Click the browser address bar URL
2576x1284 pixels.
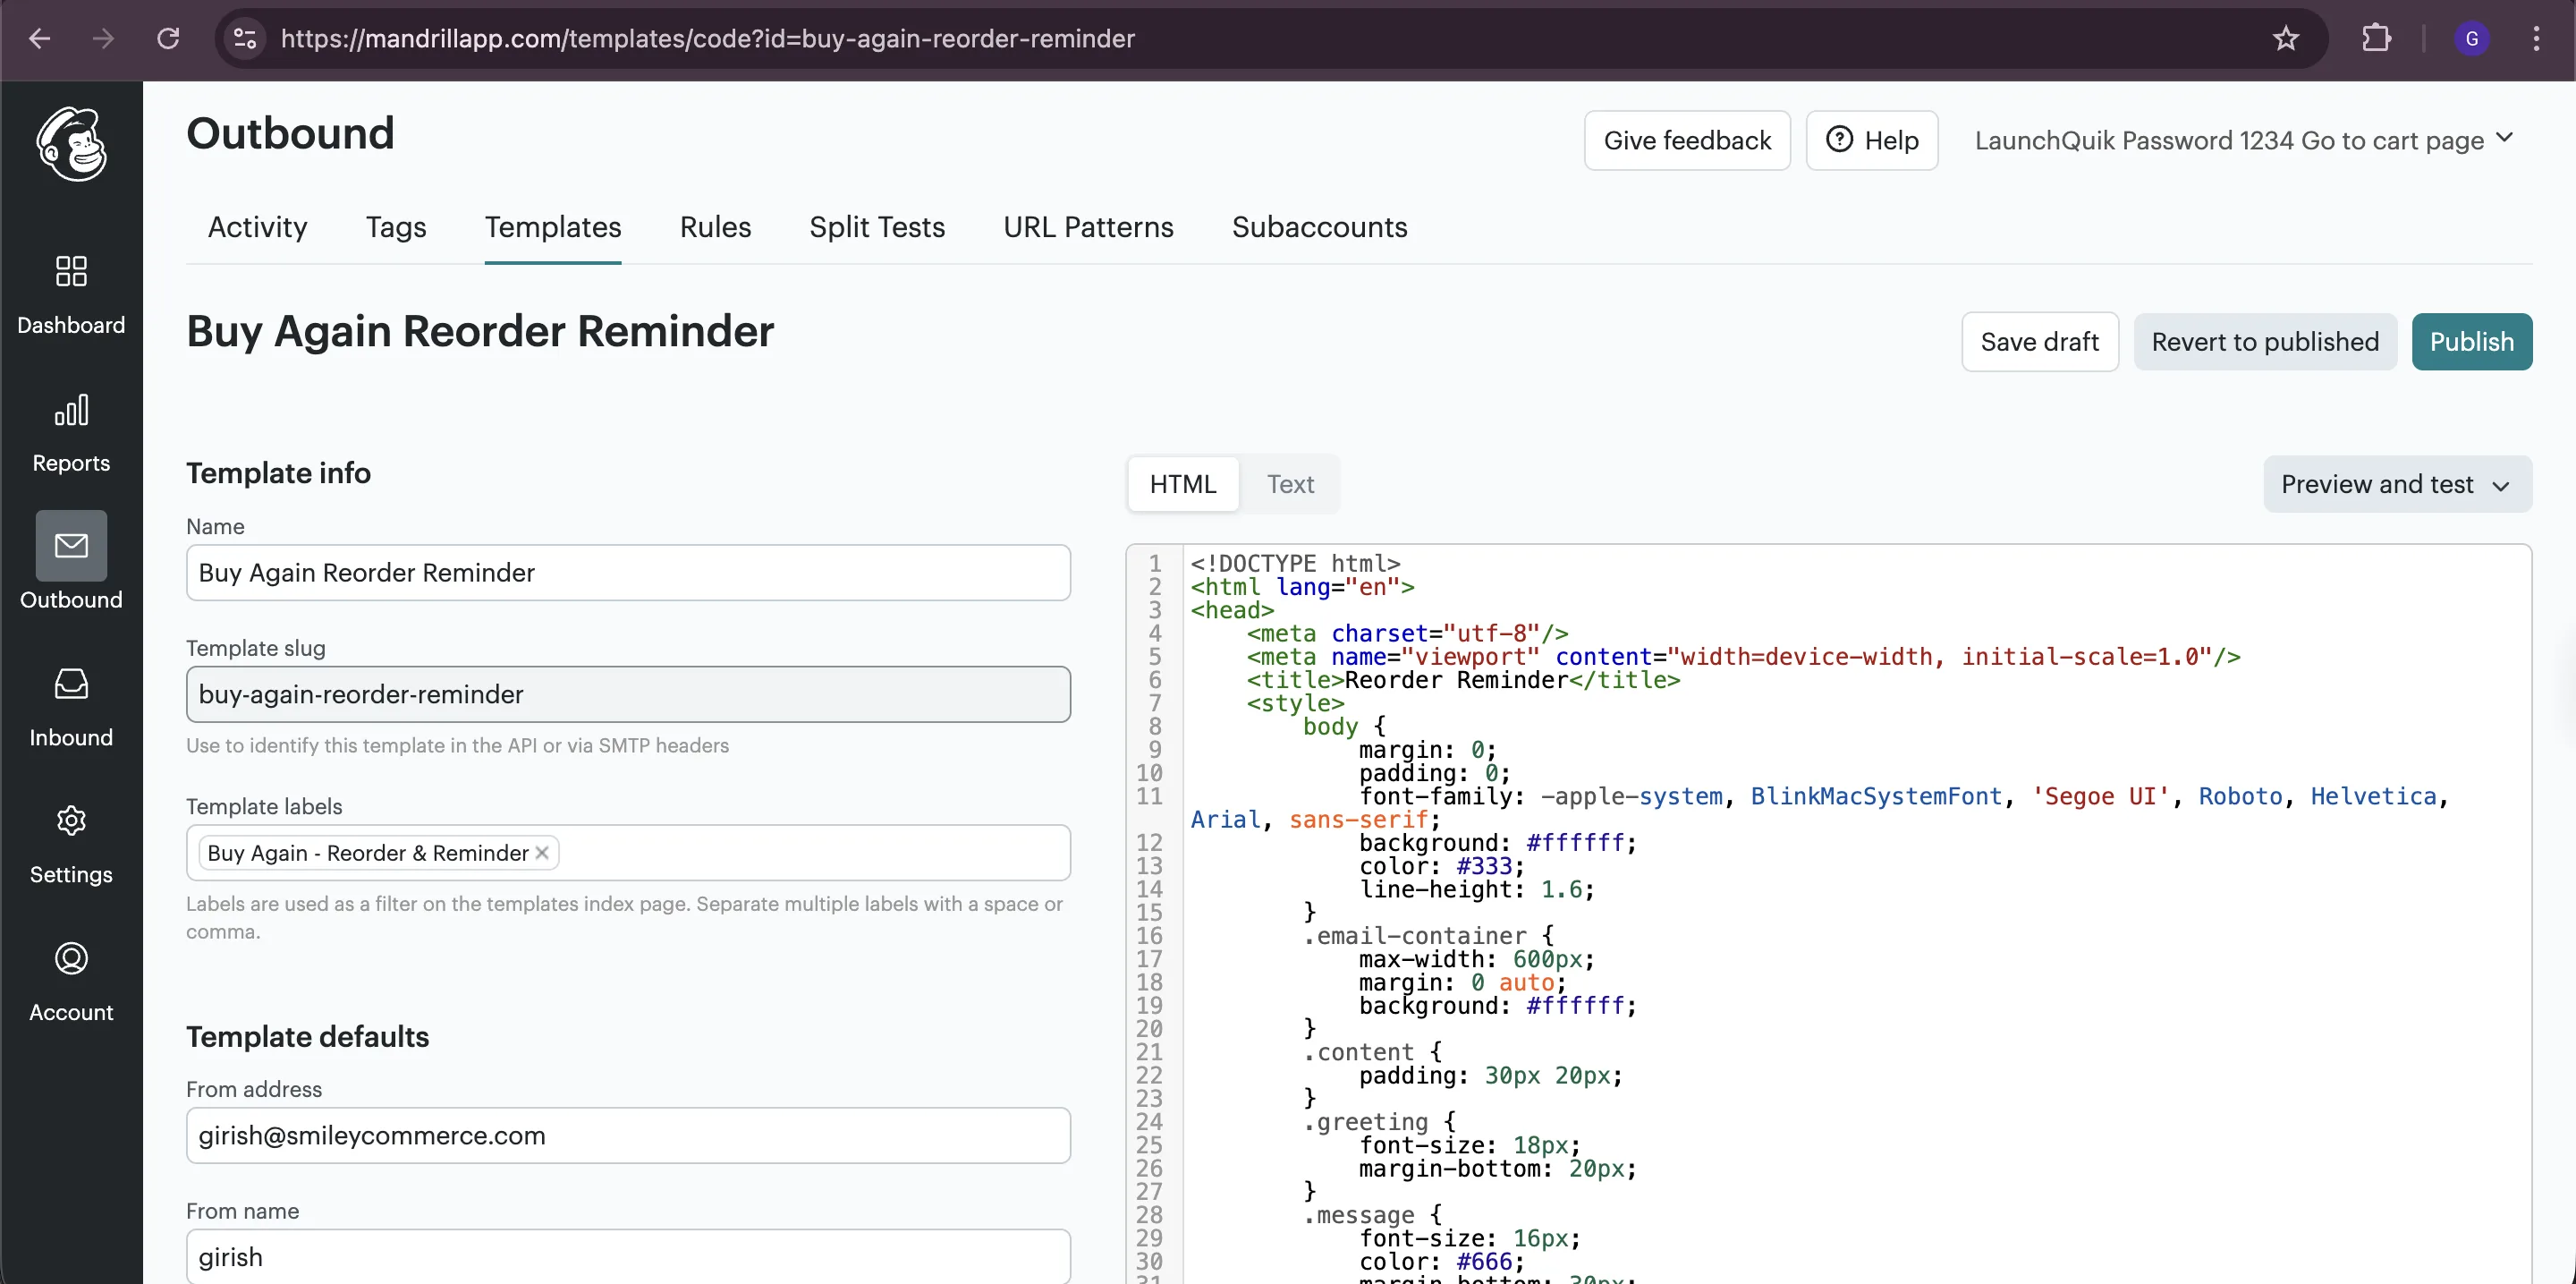[707, 39]
